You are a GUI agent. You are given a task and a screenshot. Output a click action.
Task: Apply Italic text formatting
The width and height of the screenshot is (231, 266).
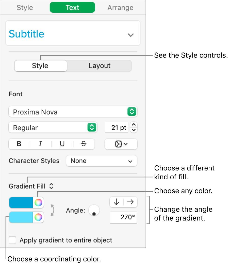(40, 144)
